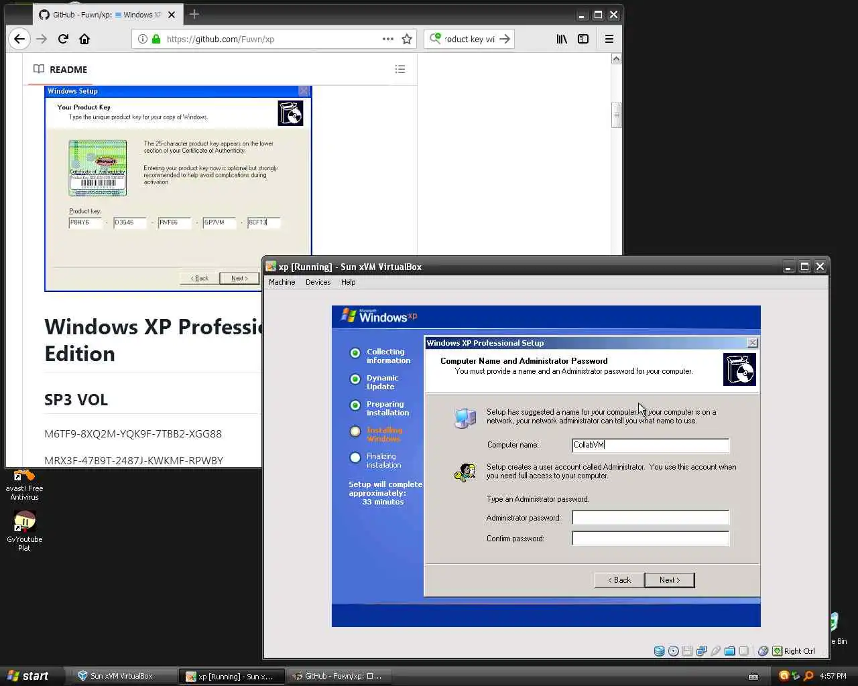Click the Computer name field
This screenshot has width=858, height=686.
650,445
